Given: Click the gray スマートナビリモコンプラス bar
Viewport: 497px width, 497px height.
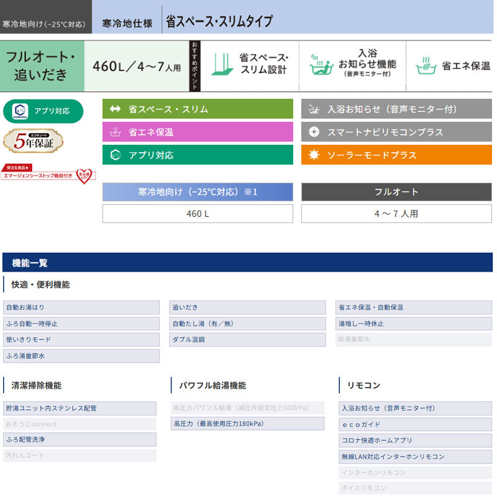Looking at the screenshot, I should tap(396, 132).
